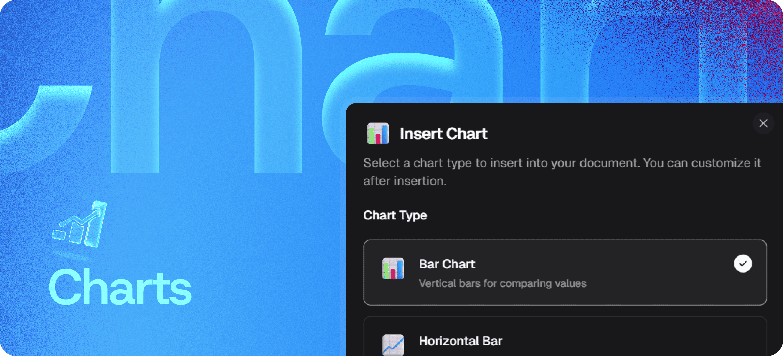Click the Insert Chart header icon
The width and height of the screenshot is (783, 356).
coord(378,134)
